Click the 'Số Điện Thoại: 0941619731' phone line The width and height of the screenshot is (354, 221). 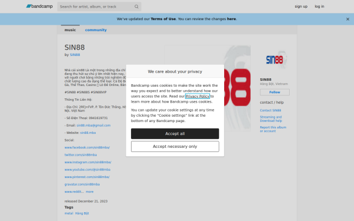(x=86, y=118)
